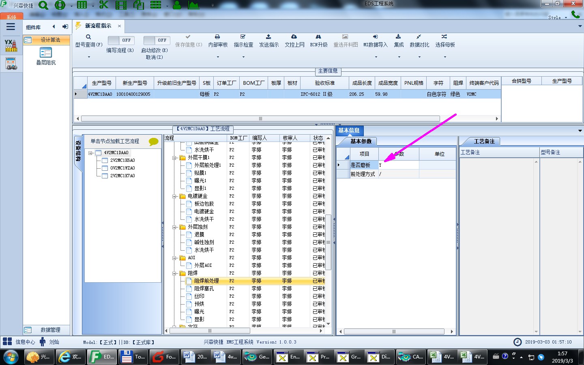Screen dimensions: 584x365
Task: Click the green copy documents icon
Action: coord(139,5)
